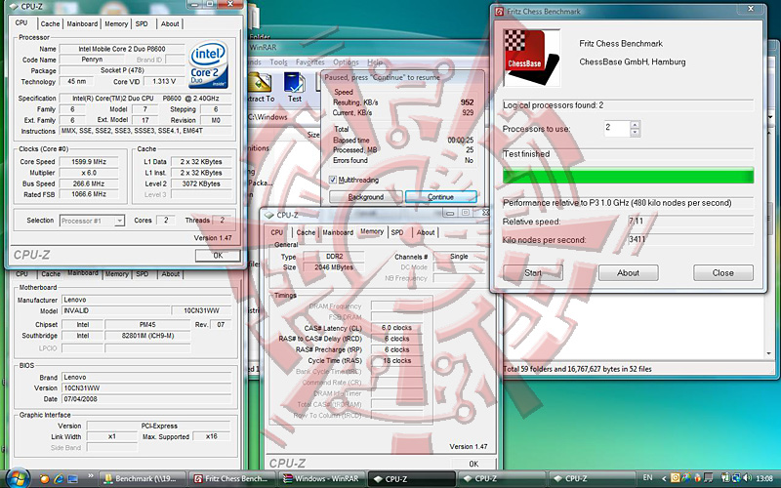This screenshot has height=488, width=781.
Task: Click the Background button in WinRAR benchmark
Action: click(x=365, y=197)
